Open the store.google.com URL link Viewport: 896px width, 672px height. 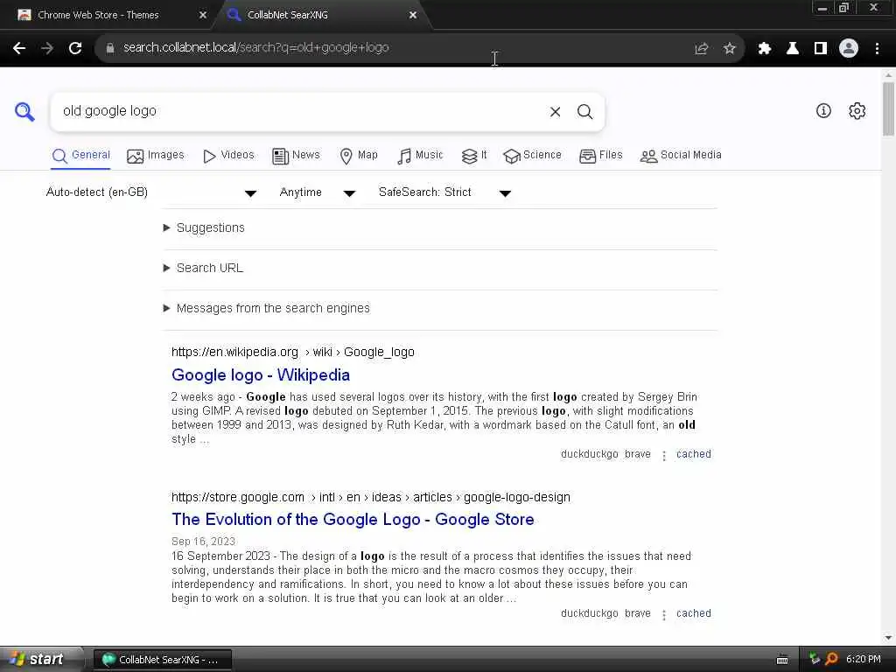click(x=370, y=498)
